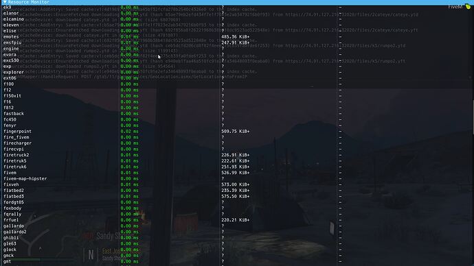This screenshot has width=474, height=266.
Task: Click the emsfpiu resource name
Action: click(x=12, y=43)
